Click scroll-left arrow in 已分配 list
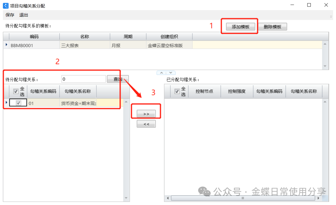Image resolution: width=336 pixels, height=205 pixels. [168, 198]
